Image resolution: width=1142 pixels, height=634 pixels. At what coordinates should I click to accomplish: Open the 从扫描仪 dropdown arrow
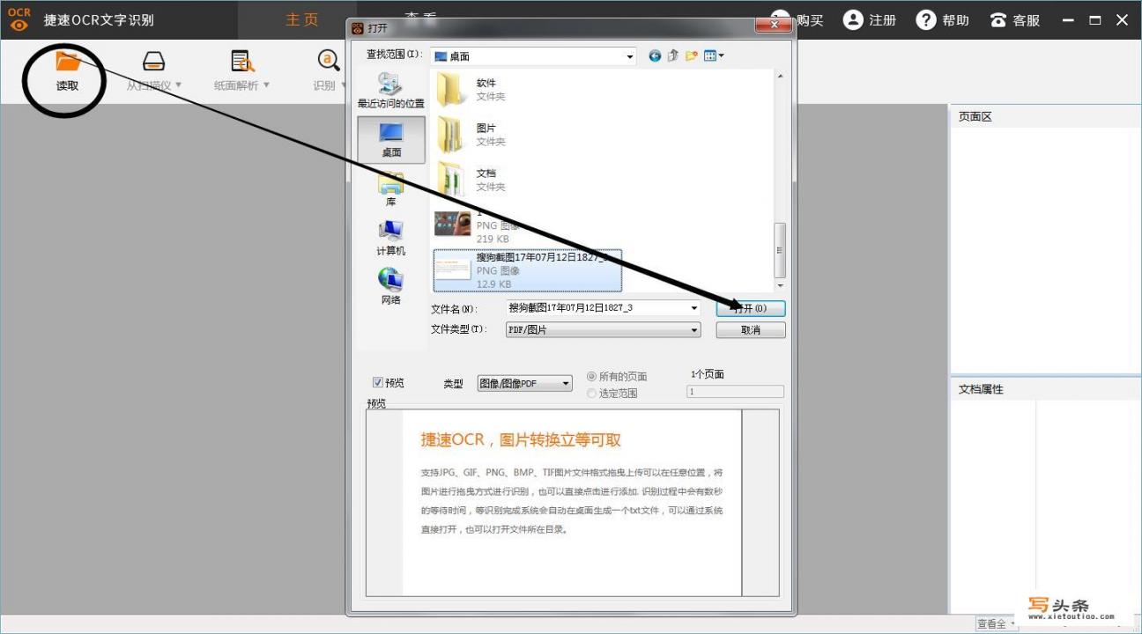pyautogui.click(x=179, y=85)
